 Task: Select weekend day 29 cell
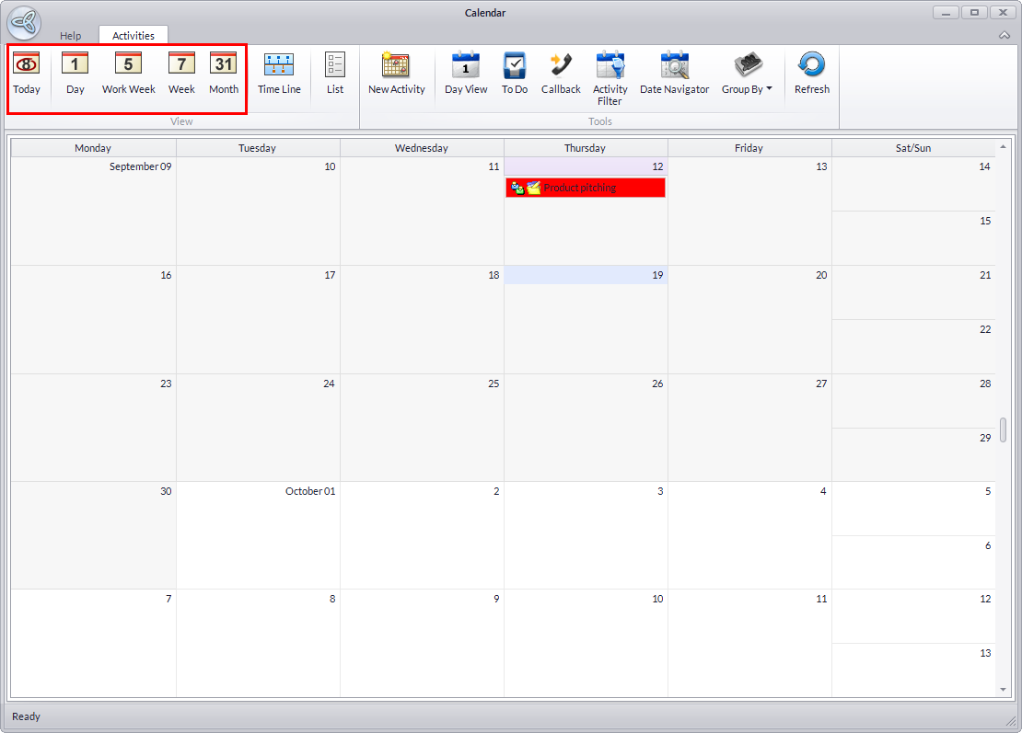(913, 455)
